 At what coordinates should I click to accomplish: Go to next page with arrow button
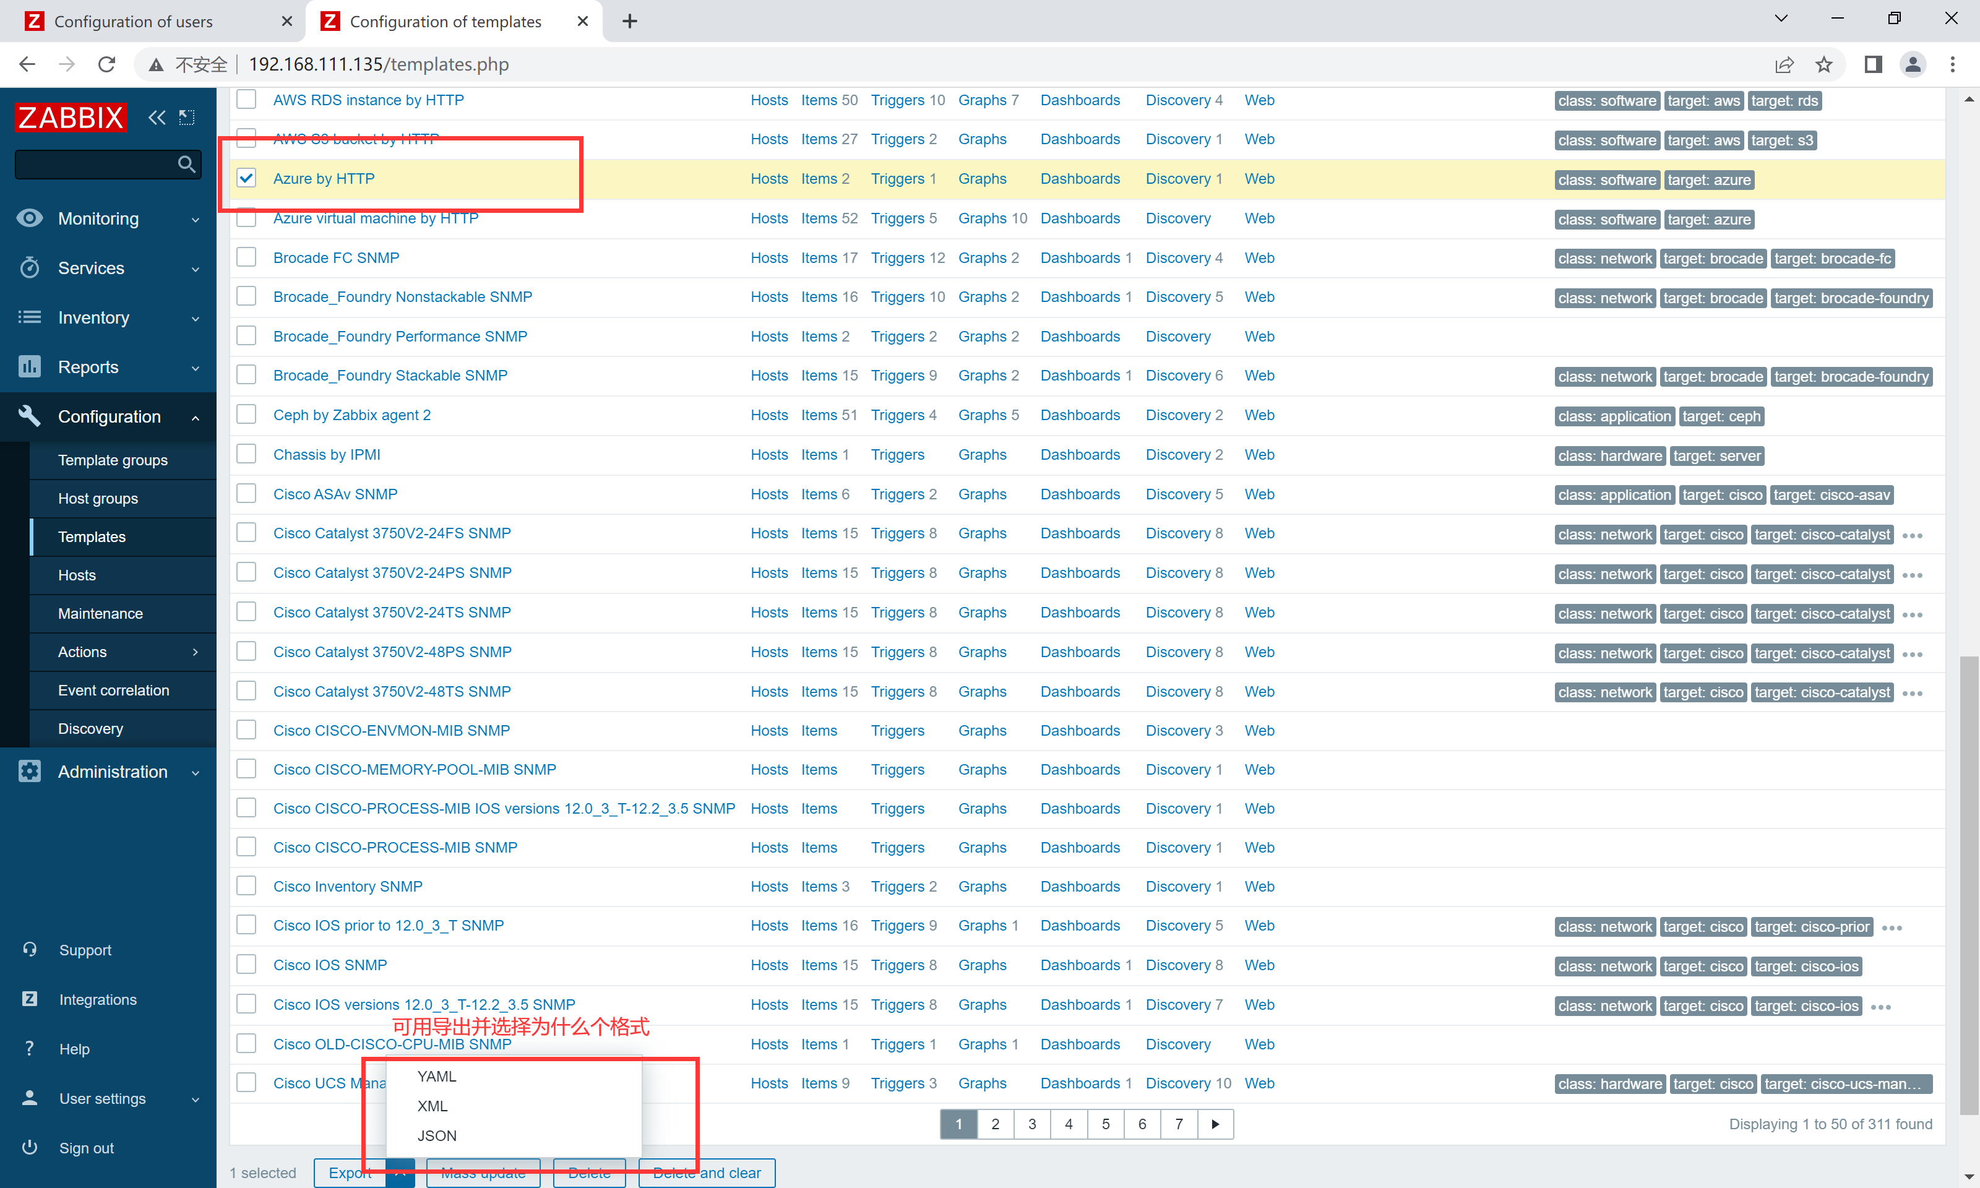pyautogui.click(x=1216, y=1124)
